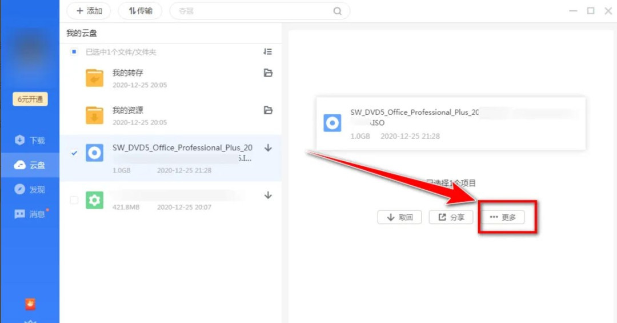Click the 取回 retrieve button
The width and height of the screenshot is (617, 323).
[399, 217]
